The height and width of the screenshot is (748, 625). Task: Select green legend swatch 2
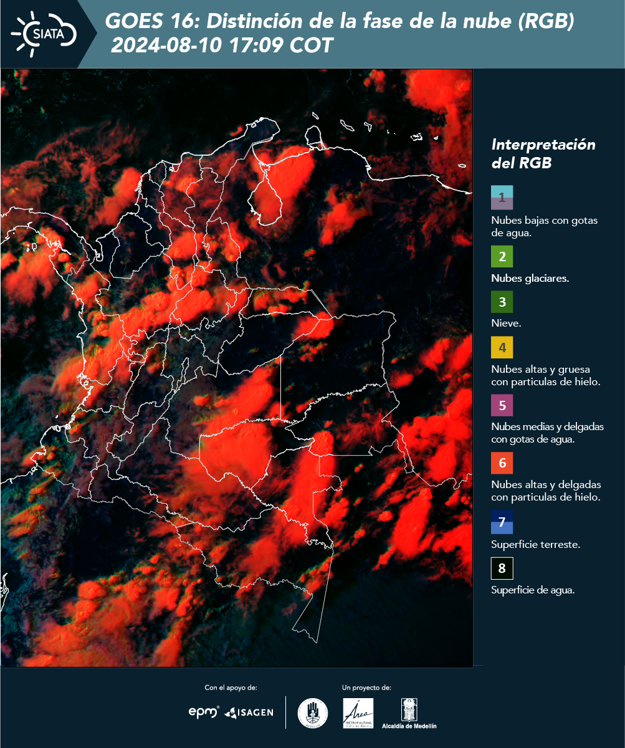502,256
